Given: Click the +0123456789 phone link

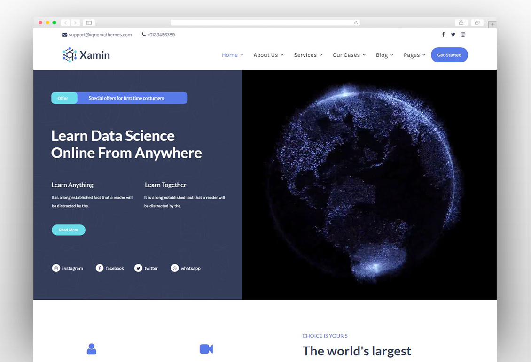Looking at the screenshot, I should pos(161,34).
